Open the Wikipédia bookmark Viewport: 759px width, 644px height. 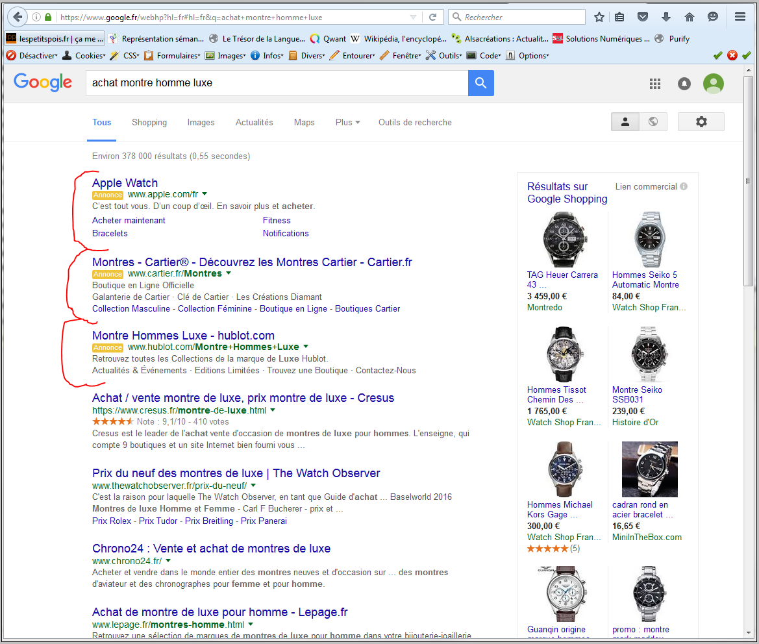[398, 39]
